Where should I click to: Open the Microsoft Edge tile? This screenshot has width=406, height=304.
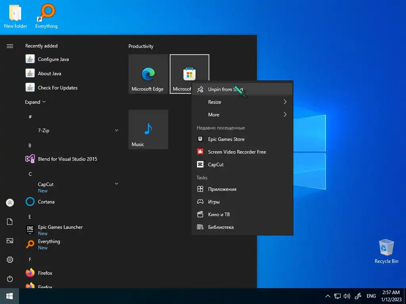(x=148, y=74)
